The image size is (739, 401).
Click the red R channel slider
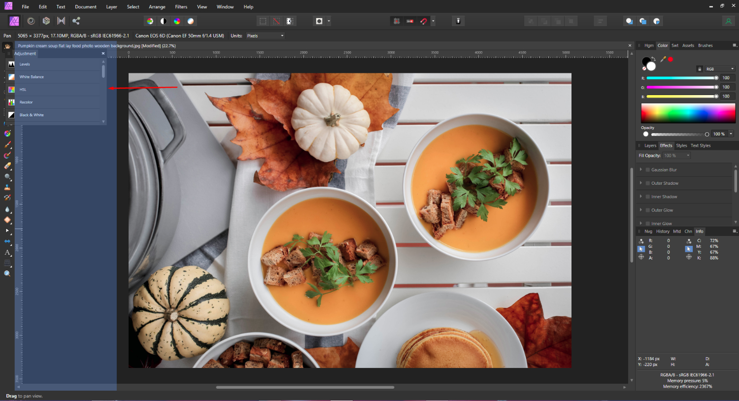pyautogui.click(x=682, y=78)
